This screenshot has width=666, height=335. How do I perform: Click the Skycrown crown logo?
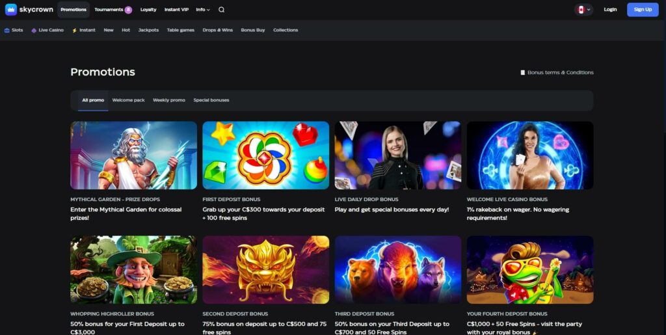11,9
